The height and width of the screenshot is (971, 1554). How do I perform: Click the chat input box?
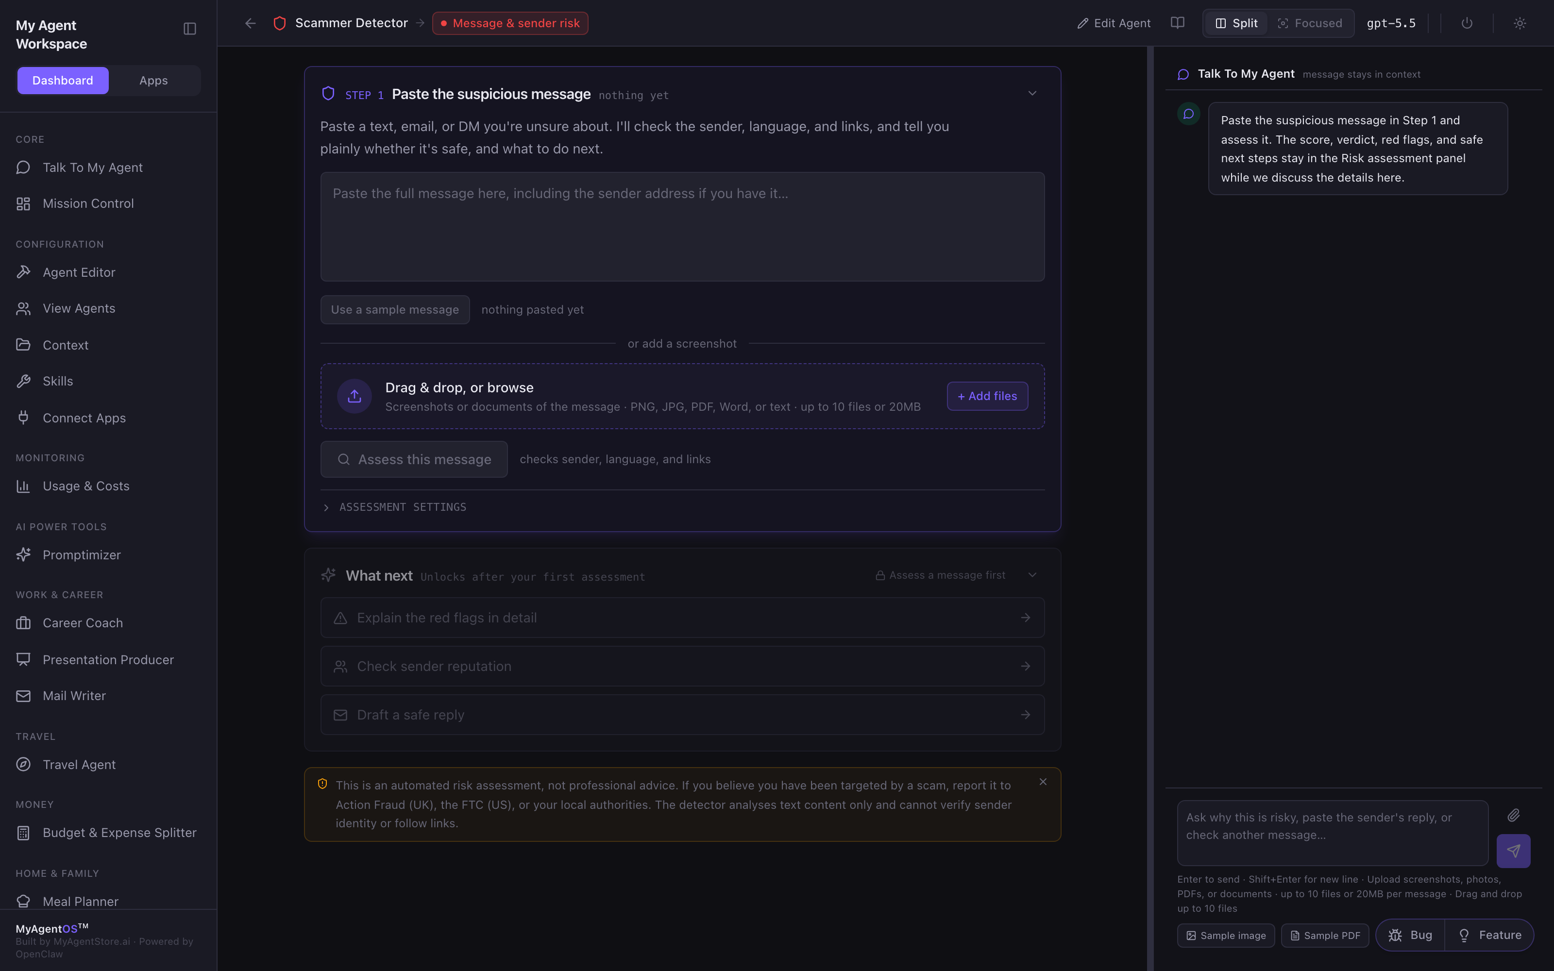[1333, 833]
